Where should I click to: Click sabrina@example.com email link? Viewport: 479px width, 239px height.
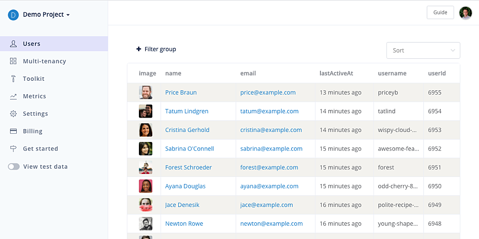[x=271, y=149]
